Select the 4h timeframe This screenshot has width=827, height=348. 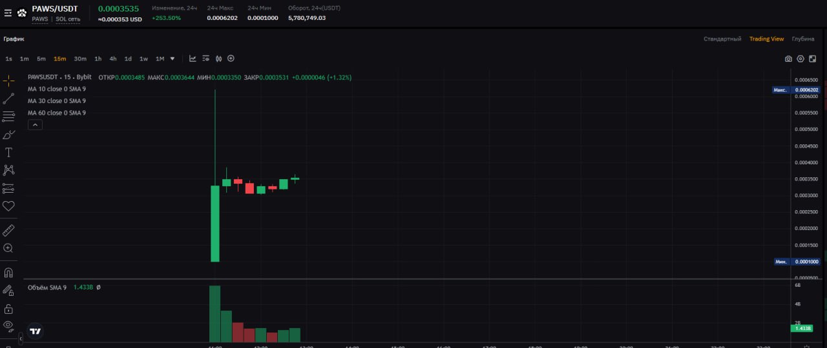[113, 59]
